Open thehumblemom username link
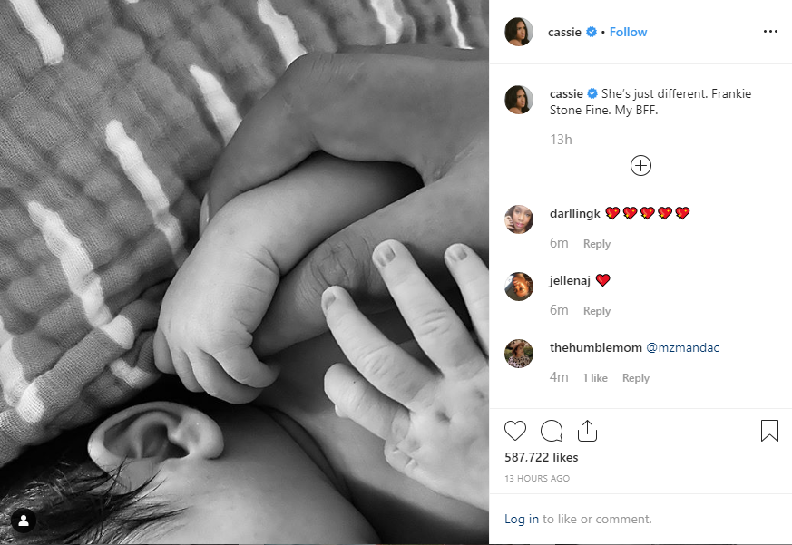 click(595, 347)
